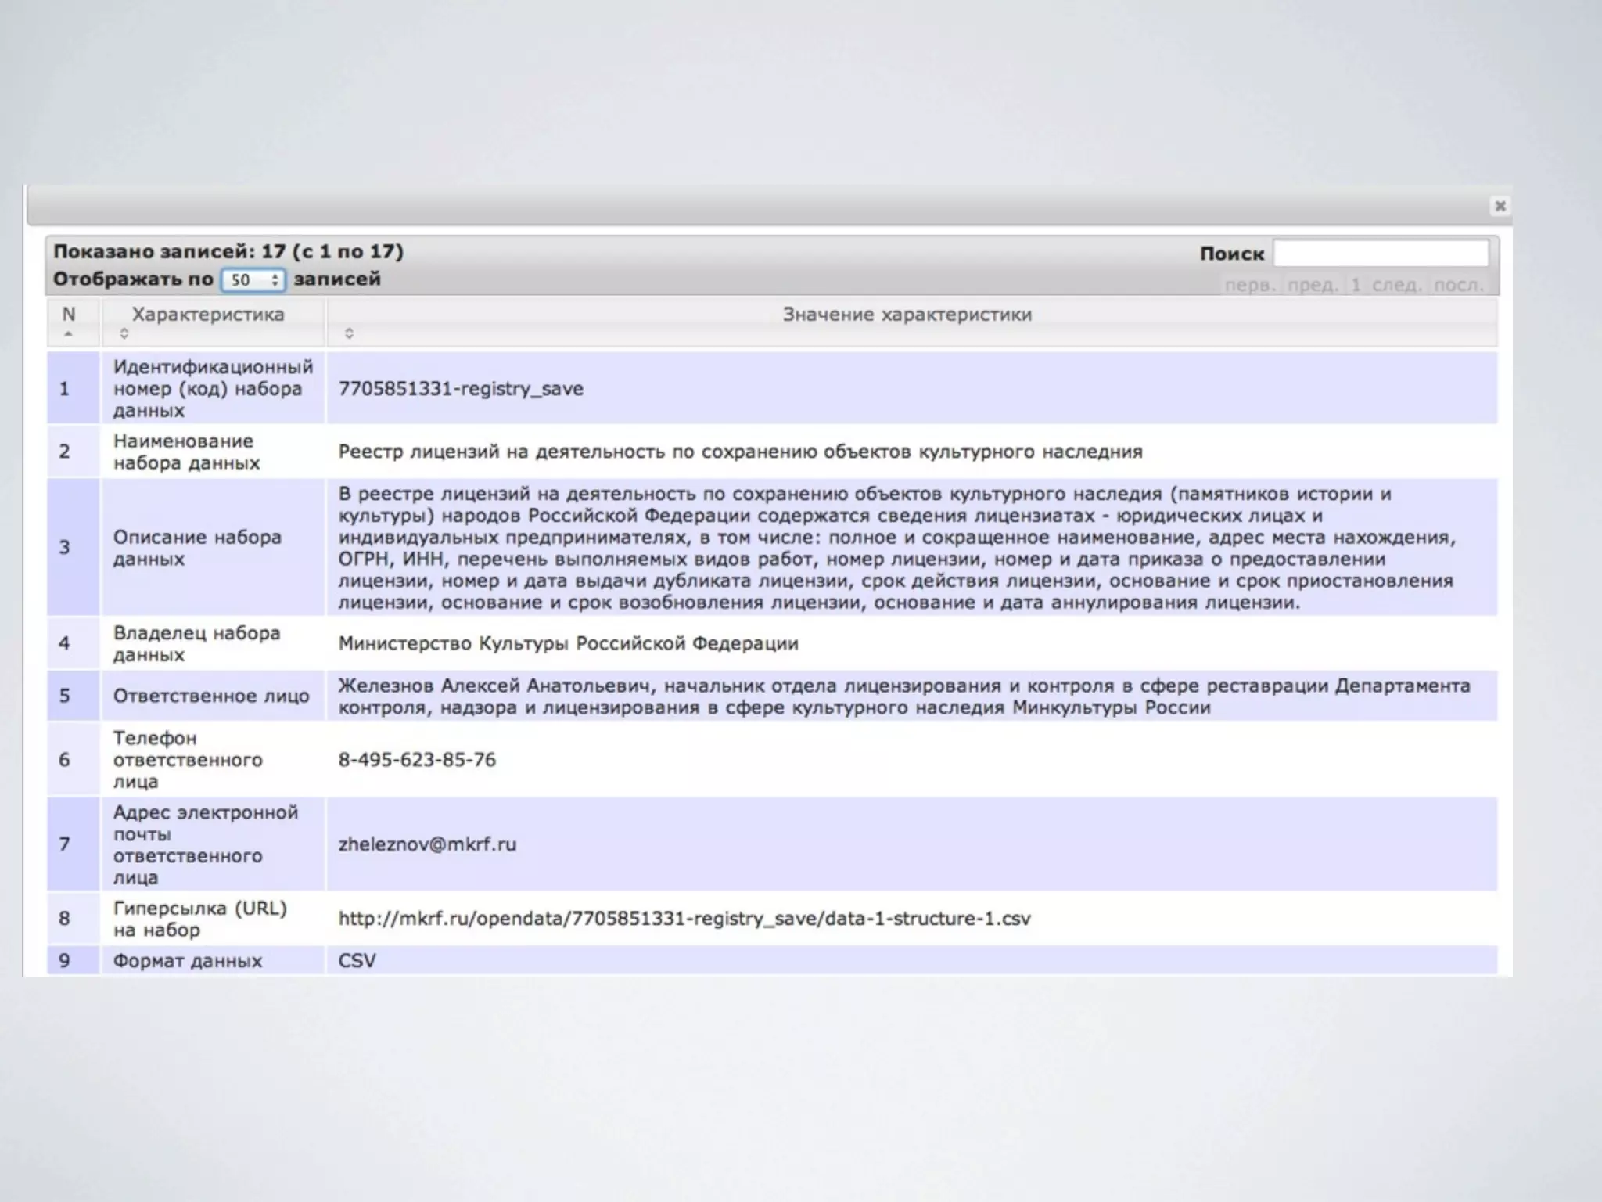Viewport: 1602px width, 1202px height.
Task: Open the records-per-page dropdown showing 50
Action: point(253,279)
